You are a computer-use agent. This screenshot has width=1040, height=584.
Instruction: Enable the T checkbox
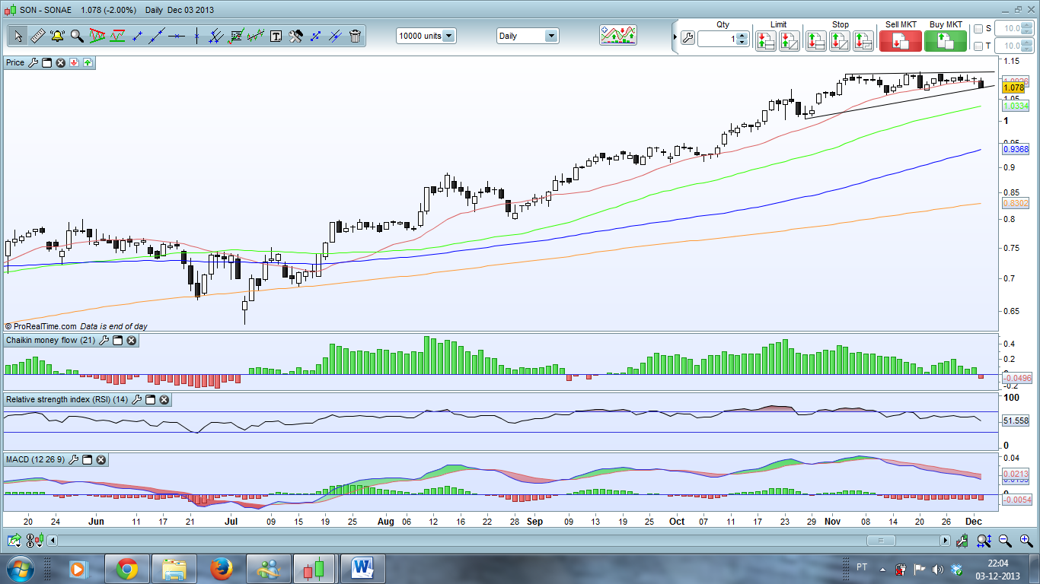pyautogui.click(x=978, y=46)
